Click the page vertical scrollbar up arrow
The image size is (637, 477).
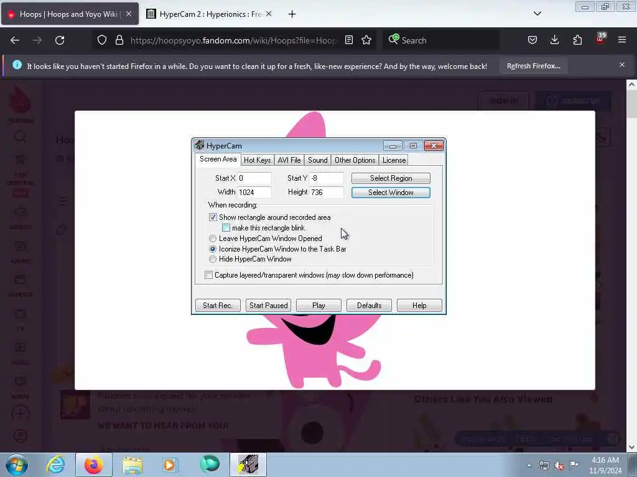[631, 85]
